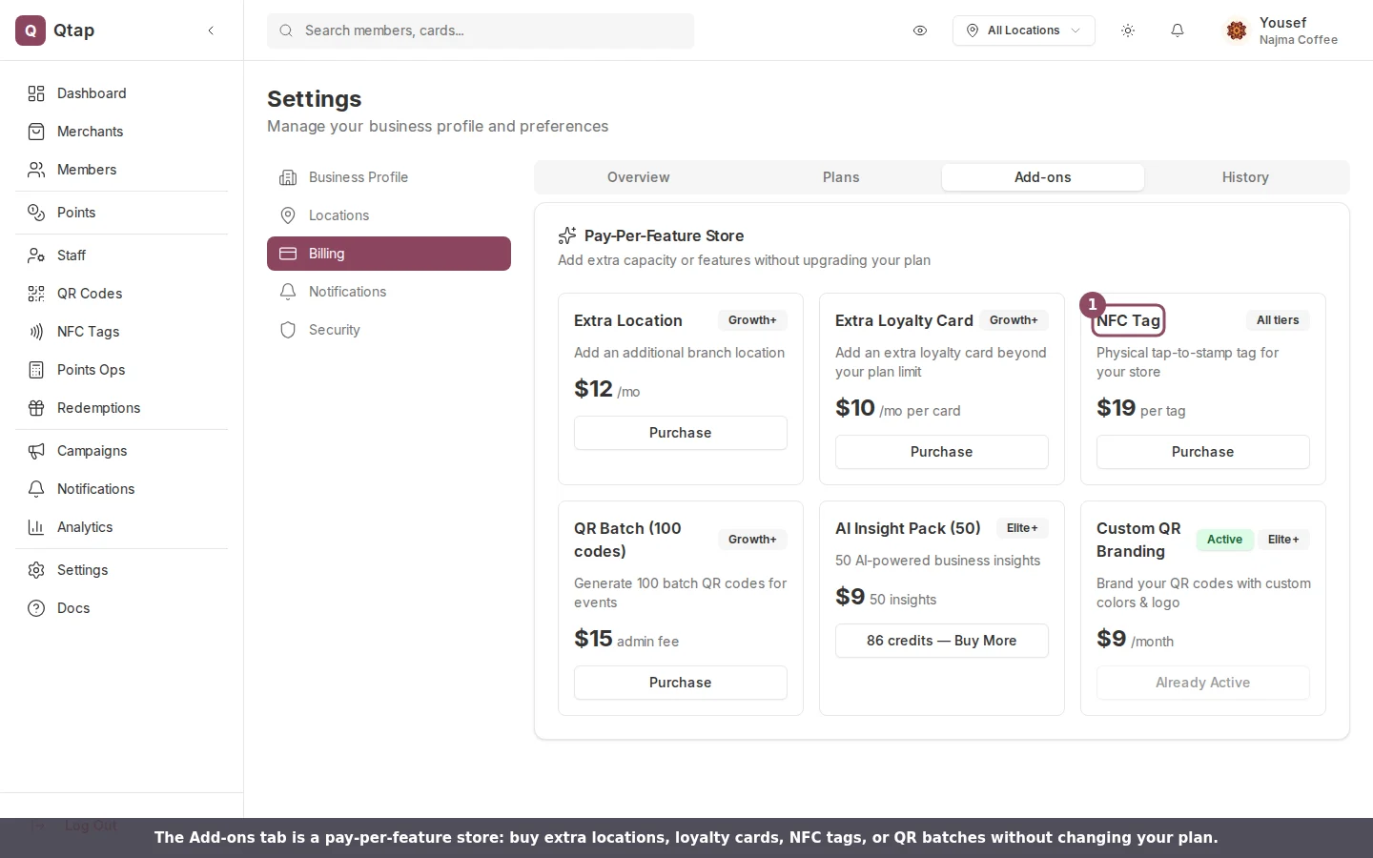Click Elite+ badge on AI Insight Pack

pyautogui.click(x=1022, y=528)
